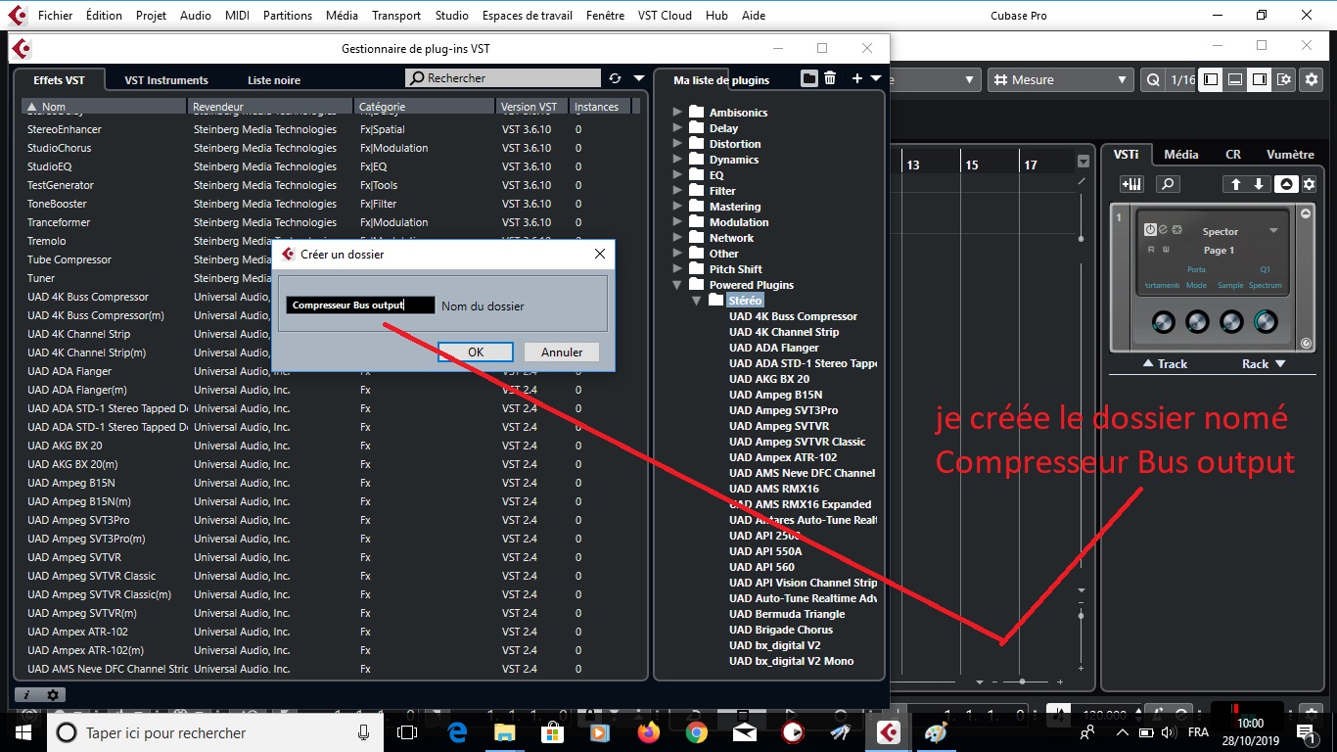Cancel folder creation with Annuler
Viewport: 1337px width, 752px height.
pyautogui.click(x=561, y=352)
